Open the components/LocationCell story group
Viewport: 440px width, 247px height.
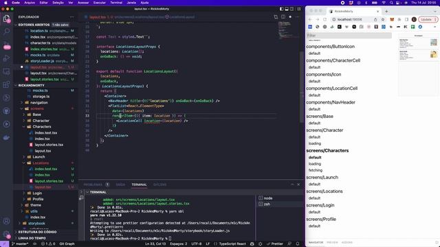331,89
